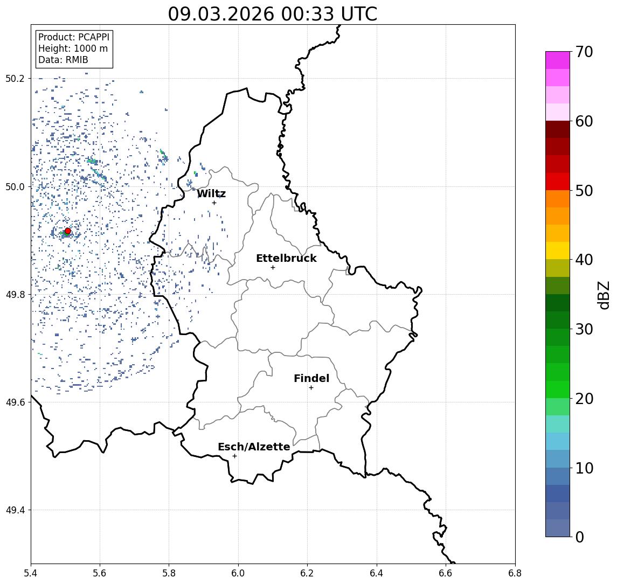The width and height of the screenshot is (617, 584).
Task: Click the plus marker below Esch/Alzette
Action: tap(234, 456)
